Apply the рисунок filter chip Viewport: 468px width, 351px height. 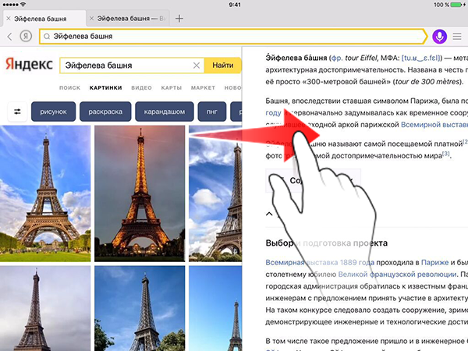(x=53, y=112)
